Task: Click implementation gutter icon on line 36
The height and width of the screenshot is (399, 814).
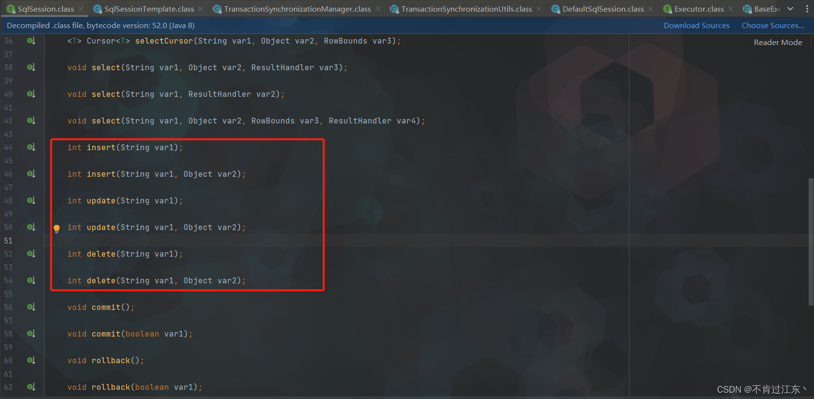Action: pos(31,41)
